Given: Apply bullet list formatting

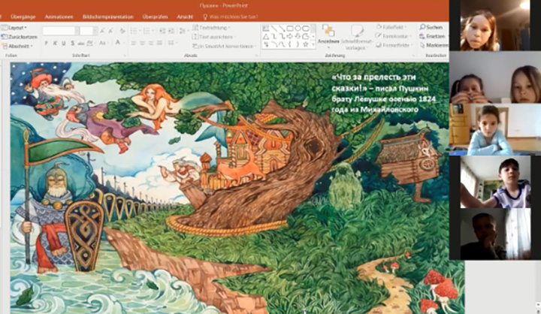Looking at the screenshot, I should tap(135, 31).
